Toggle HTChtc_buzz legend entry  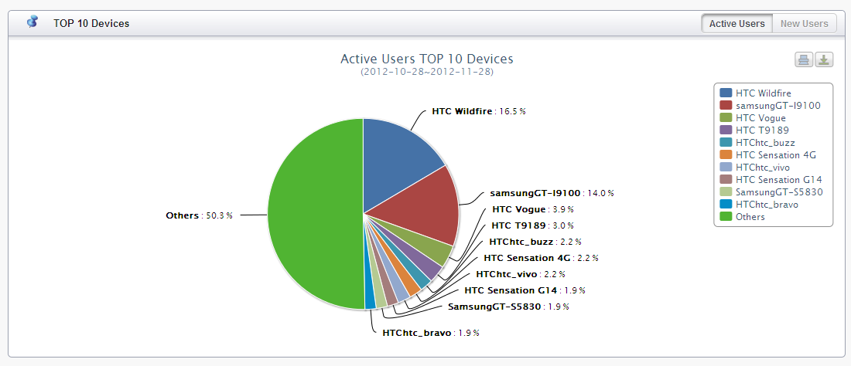coord(757,142)
